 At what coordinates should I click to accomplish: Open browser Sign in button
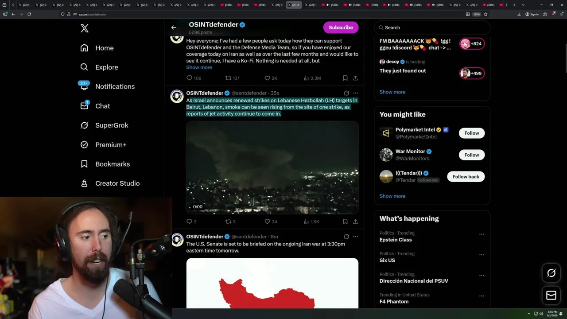tap(532, 14)
